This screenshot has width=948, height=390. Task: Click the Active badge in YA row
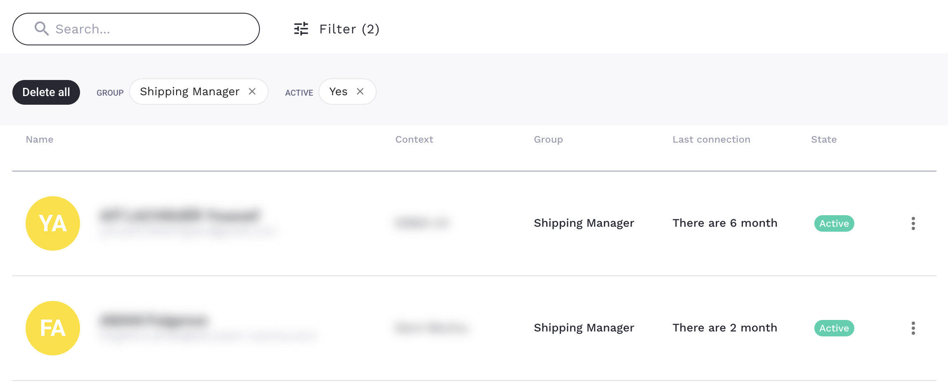(x=834, y=223)
